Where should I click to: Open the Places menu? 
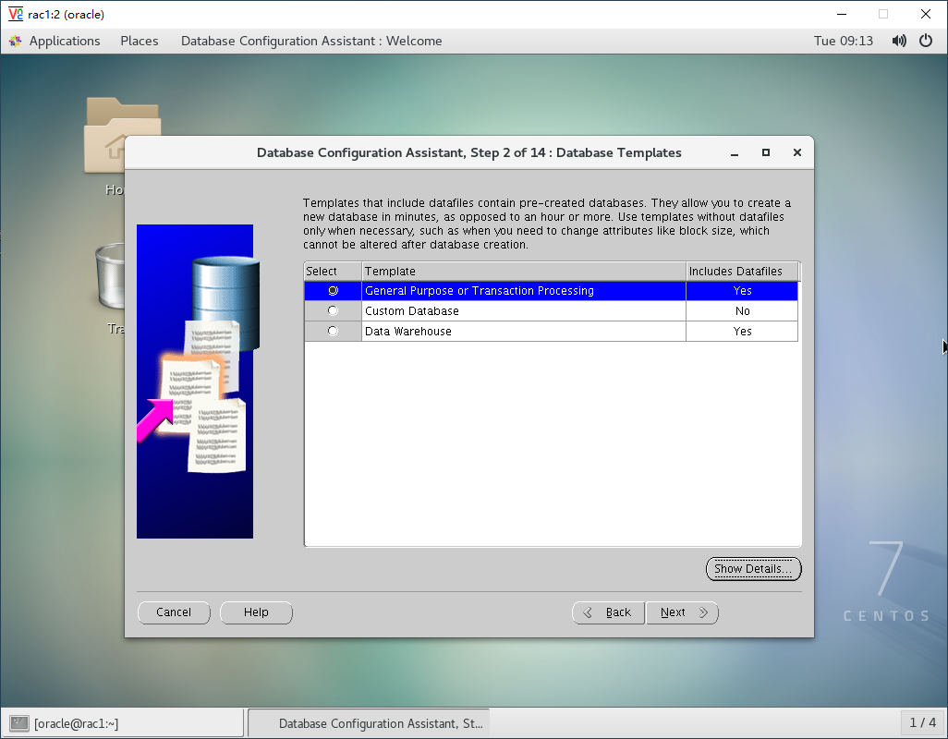(x=140, y=41)
